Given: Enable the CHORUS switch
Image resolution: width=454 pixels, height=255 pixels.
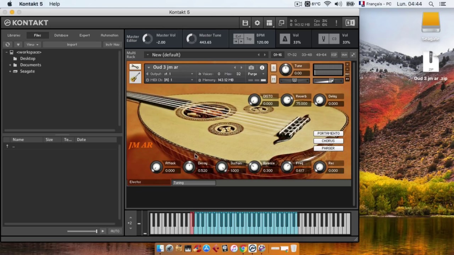Looking at the screenshot, I should tap(328, 141).
